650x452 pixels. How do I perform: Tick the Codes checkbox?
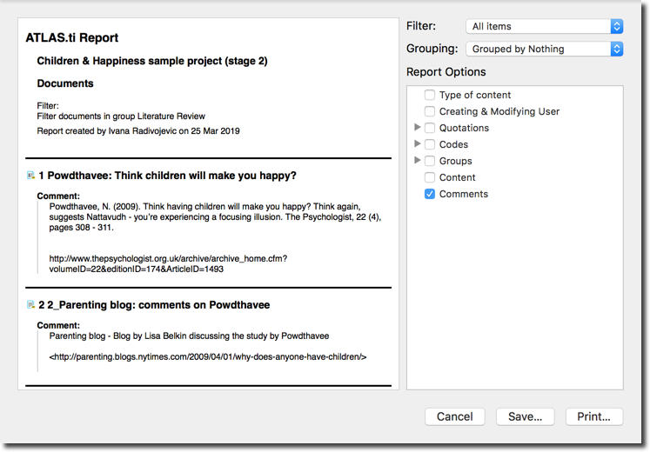(430, 144)
